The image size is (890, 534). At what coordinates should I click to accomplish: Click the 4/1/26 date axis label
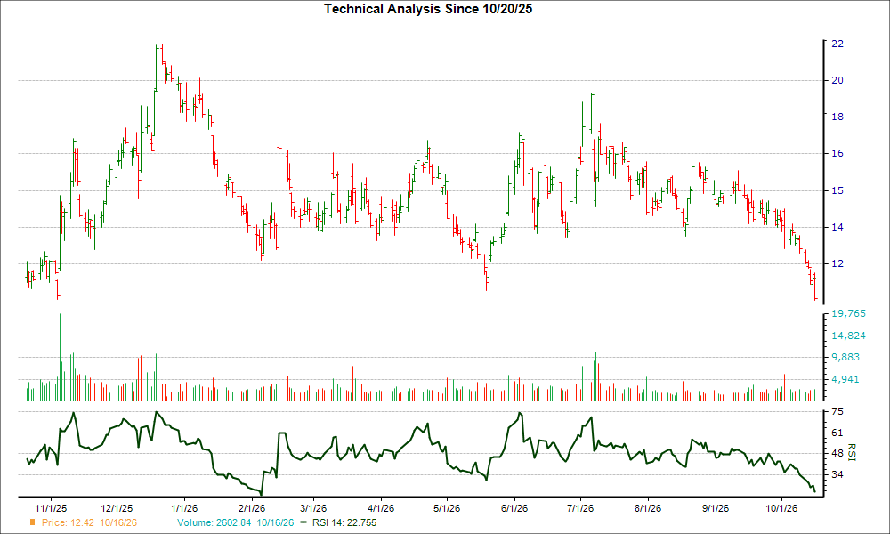click(381, 508)
